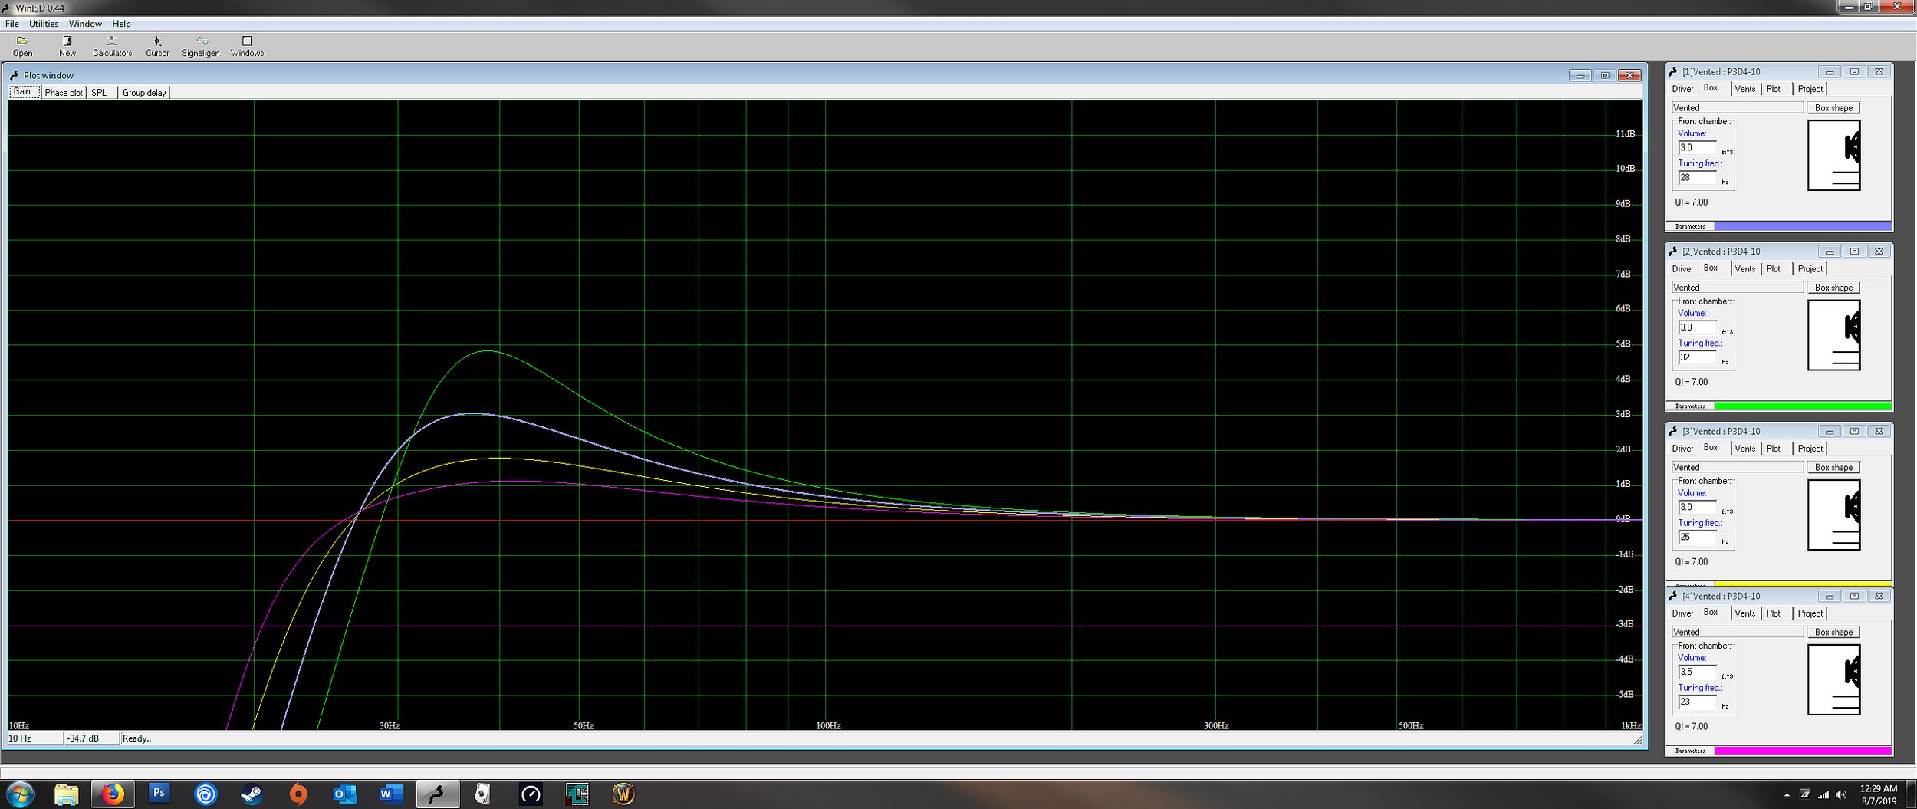Toggle the Cursor tool in toolbar

[x=157, y=46]
